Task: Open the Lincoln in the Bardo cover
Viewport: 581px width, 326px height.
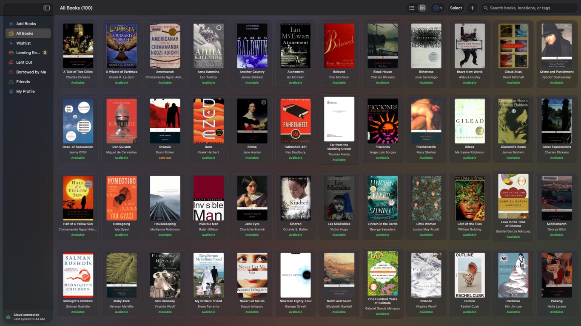Action: point(382,198)
